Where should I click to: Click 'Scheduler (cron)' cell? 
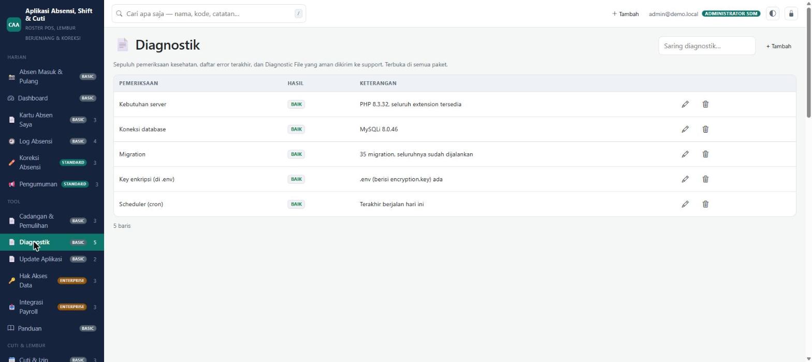[141, 204]
